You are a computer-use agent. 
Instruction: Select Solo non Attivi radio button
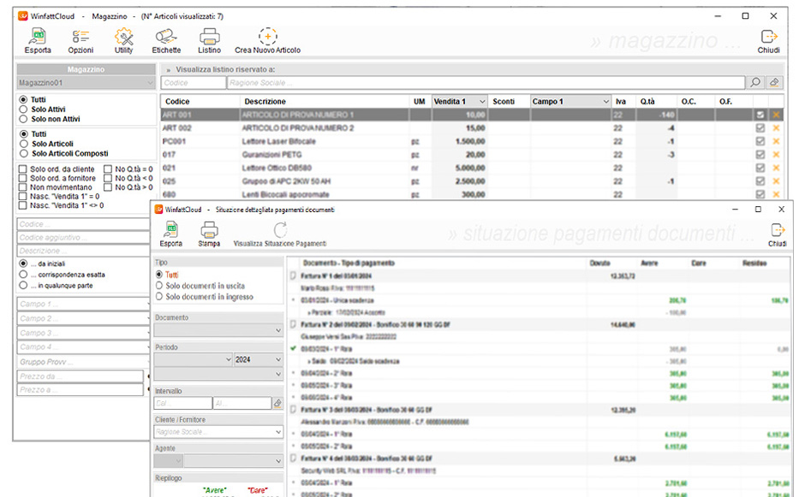coord(23,119)
